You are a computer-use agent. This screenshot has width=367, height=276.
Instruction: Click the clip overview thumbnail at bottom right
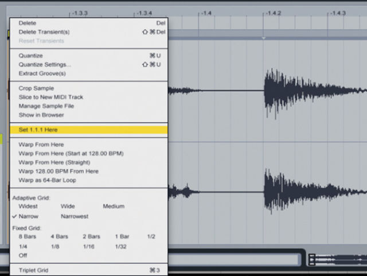[x=338, y=259]
